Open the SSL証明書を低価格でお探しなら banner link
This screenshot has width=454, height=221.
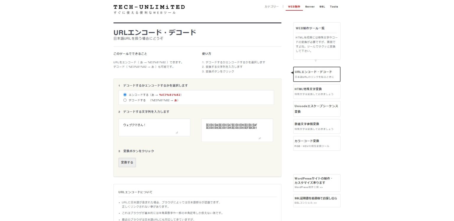click(x=317, y=200)
